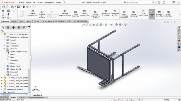This screenshot has width=181, height=101.
Task: Select Material <sin especificar> item
Action: (17, 52)
